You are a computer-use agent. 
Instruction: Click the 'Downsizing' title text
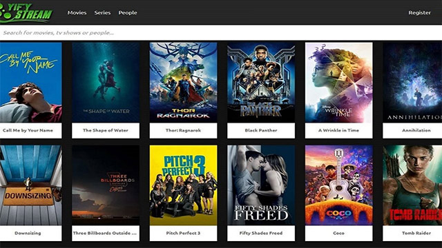[28, 233]
